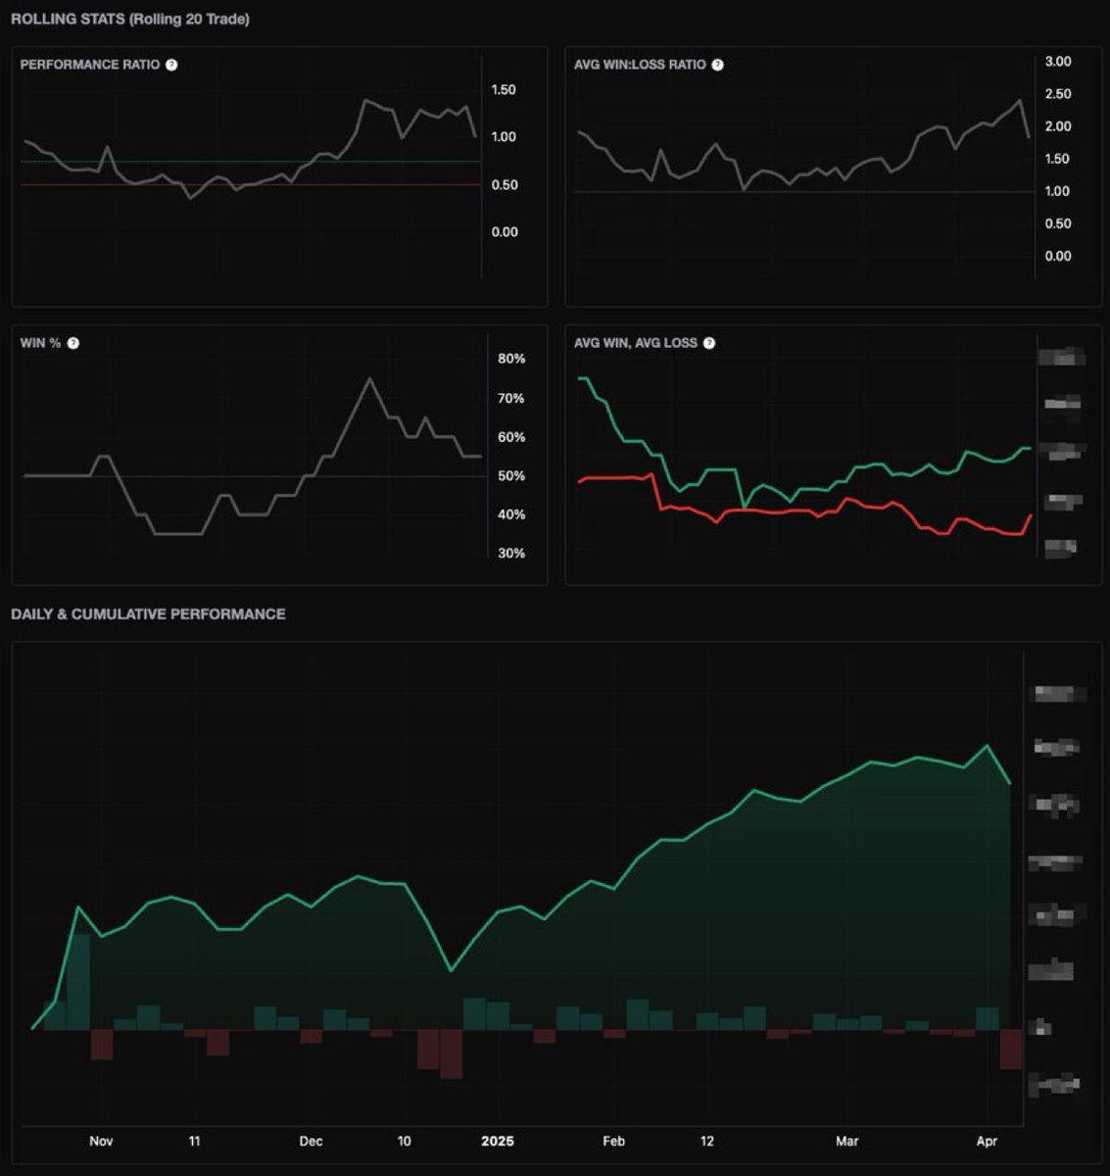Select the DAILY & CUMULATIVE PERFORMANCE heading
Screen dimensions: 1110x1176
[x=148, y=613]
